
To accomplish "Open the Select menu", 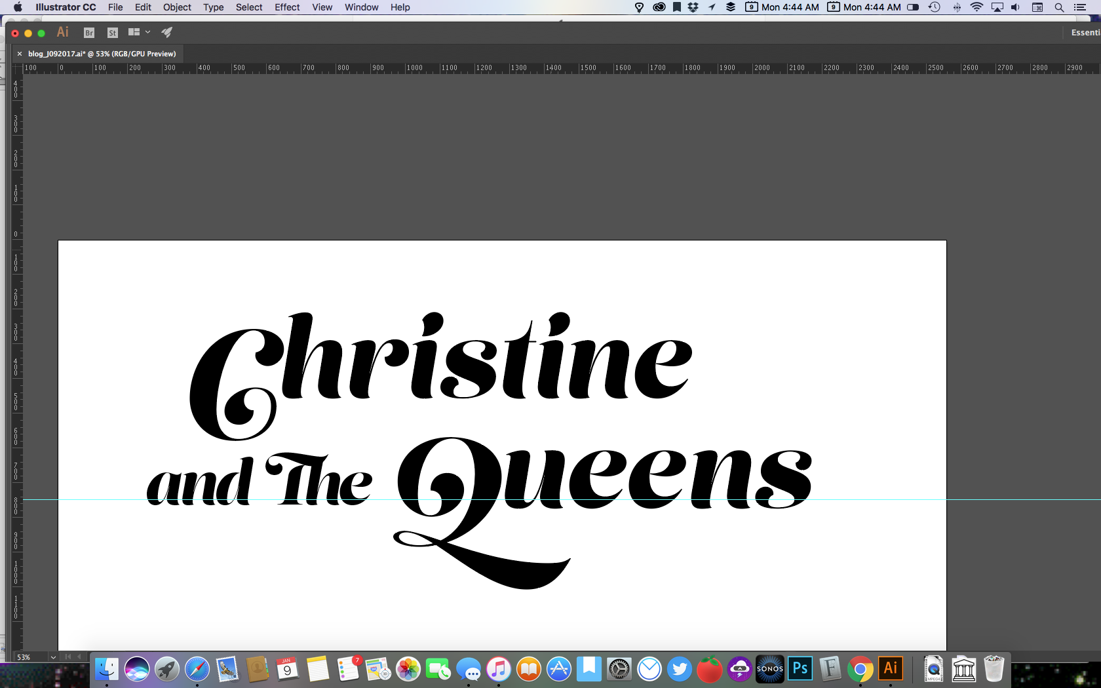I will (x=249, y=7).
